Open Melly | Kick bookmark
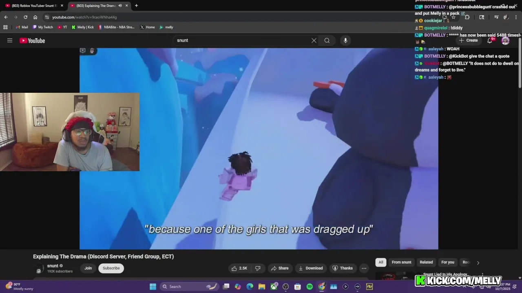The image size is (522, 293). 82,27
